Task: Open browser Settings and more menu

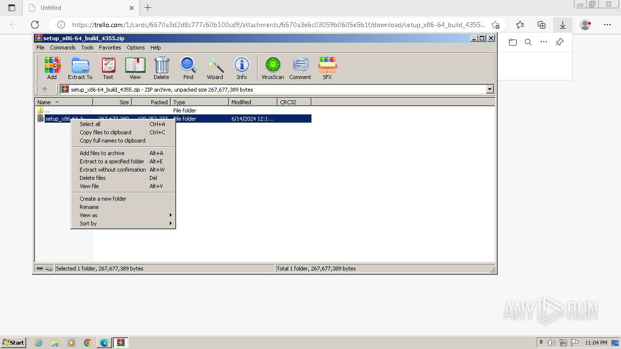Action: pos(607,25)
